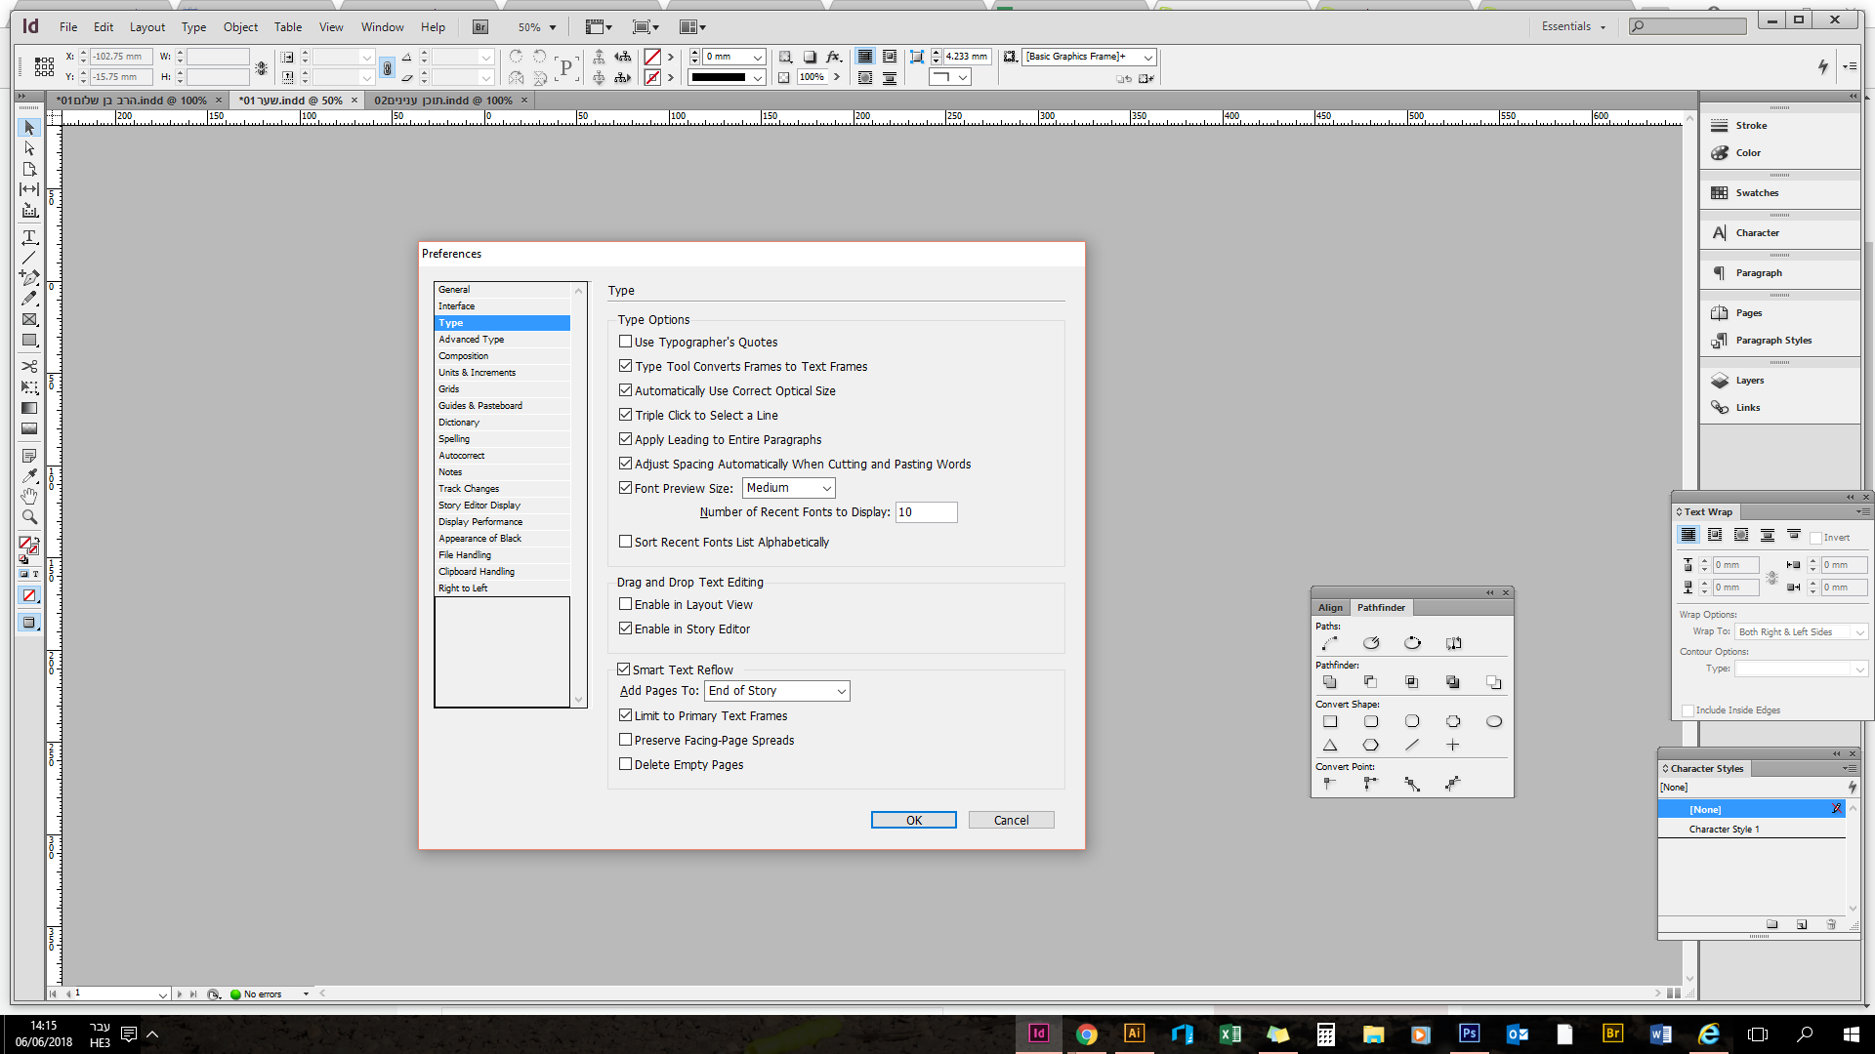Open Excel from Windows taskbar
1875x1054 pixels.
(1229, 1034)
